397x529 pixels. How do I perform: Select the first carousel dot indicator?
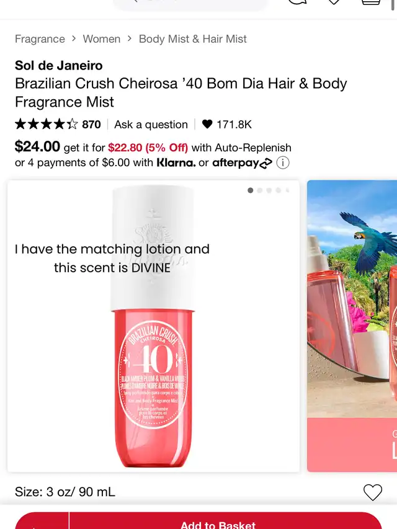[x=250, y=190]
